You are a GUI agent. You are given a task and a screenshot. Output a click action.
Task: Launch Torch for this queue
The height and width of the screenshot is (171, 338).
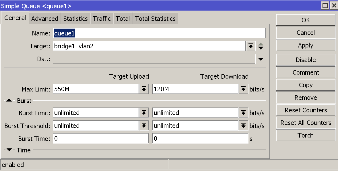pyautogui.click(x=306, y=135)
